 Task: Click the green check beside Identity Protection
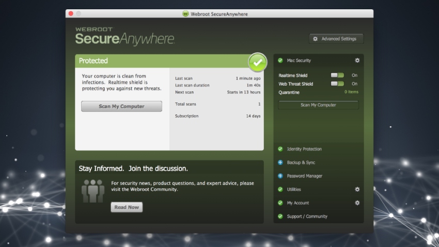[x=280, y=149]
